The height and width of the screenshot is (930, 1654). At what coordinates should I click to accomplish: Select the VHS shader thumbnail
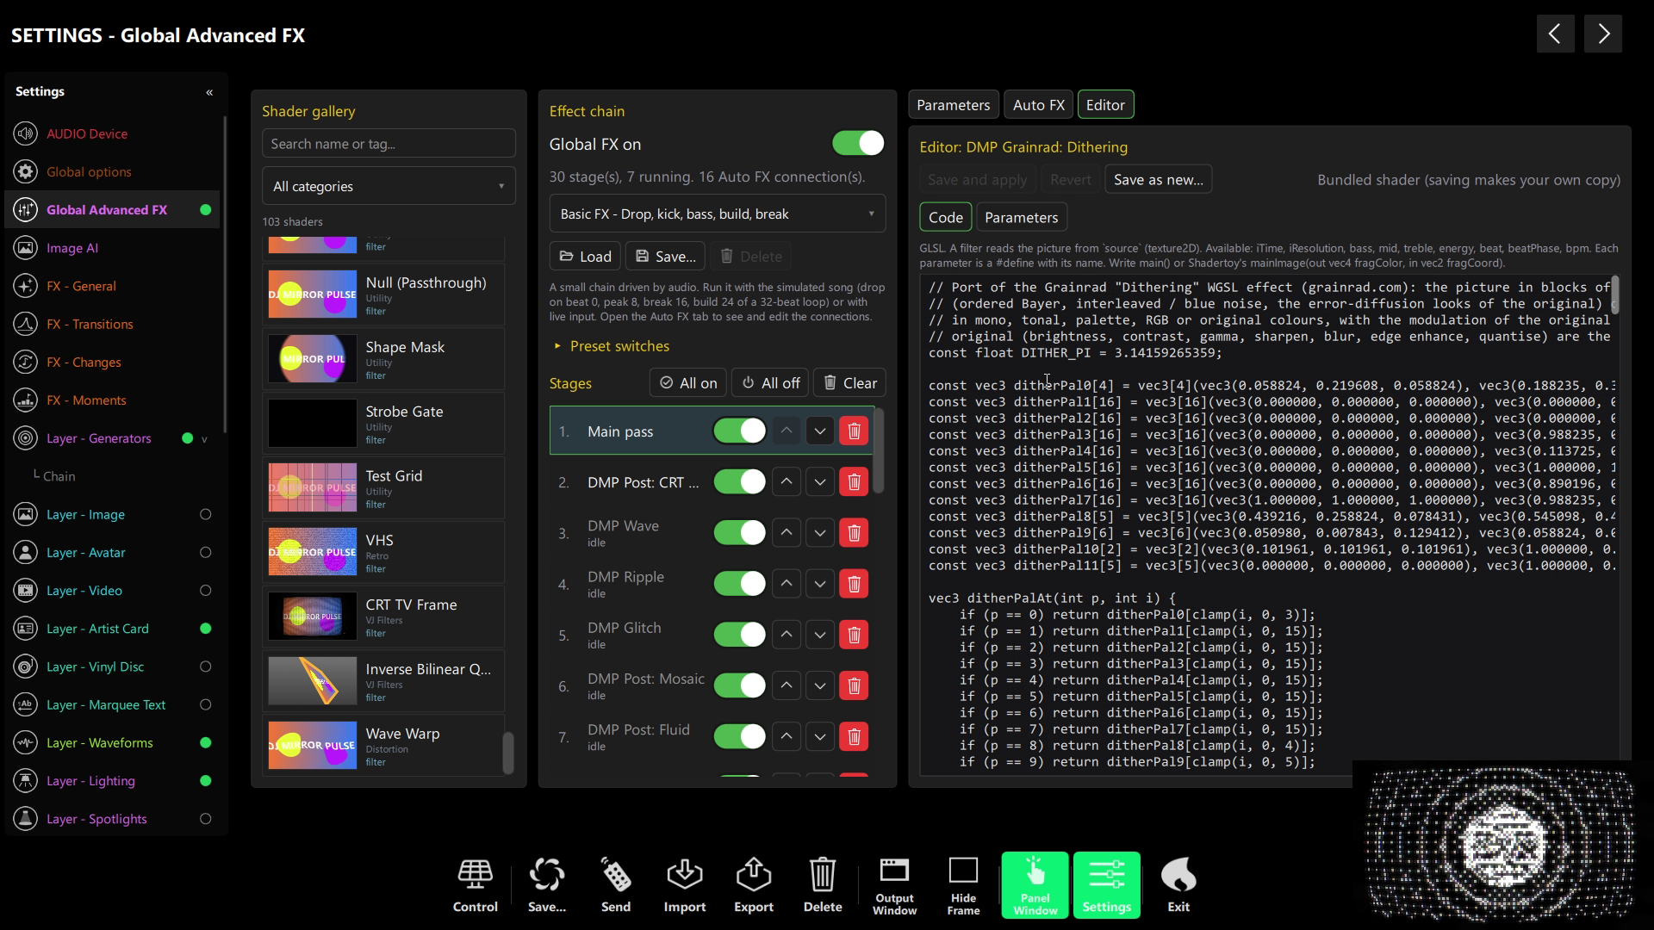[312, 552]
